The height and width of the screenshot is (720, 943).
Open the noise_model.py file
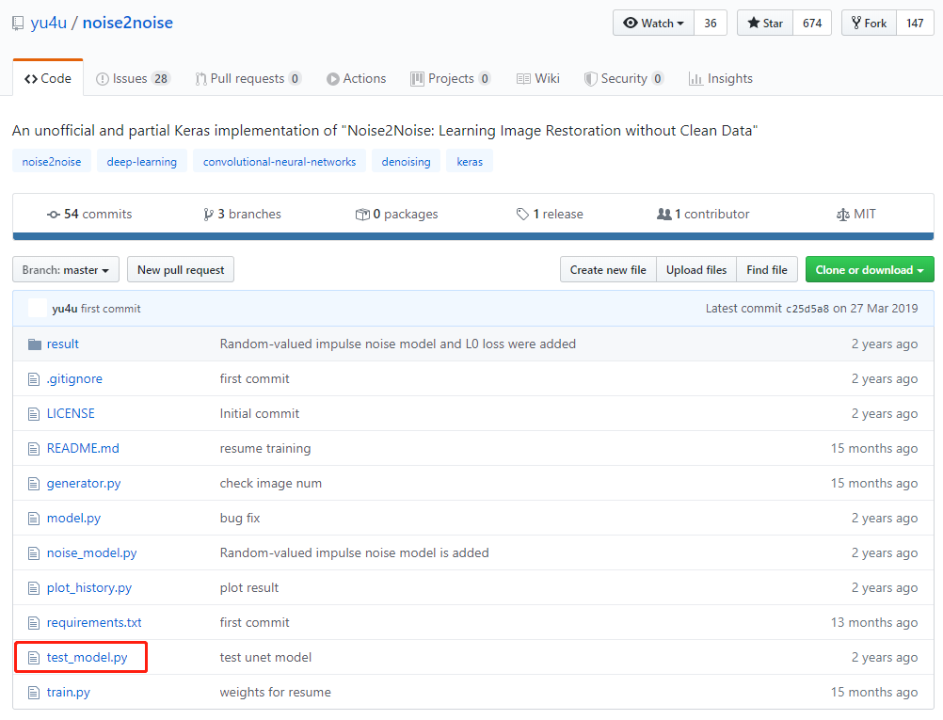point(92,553)
